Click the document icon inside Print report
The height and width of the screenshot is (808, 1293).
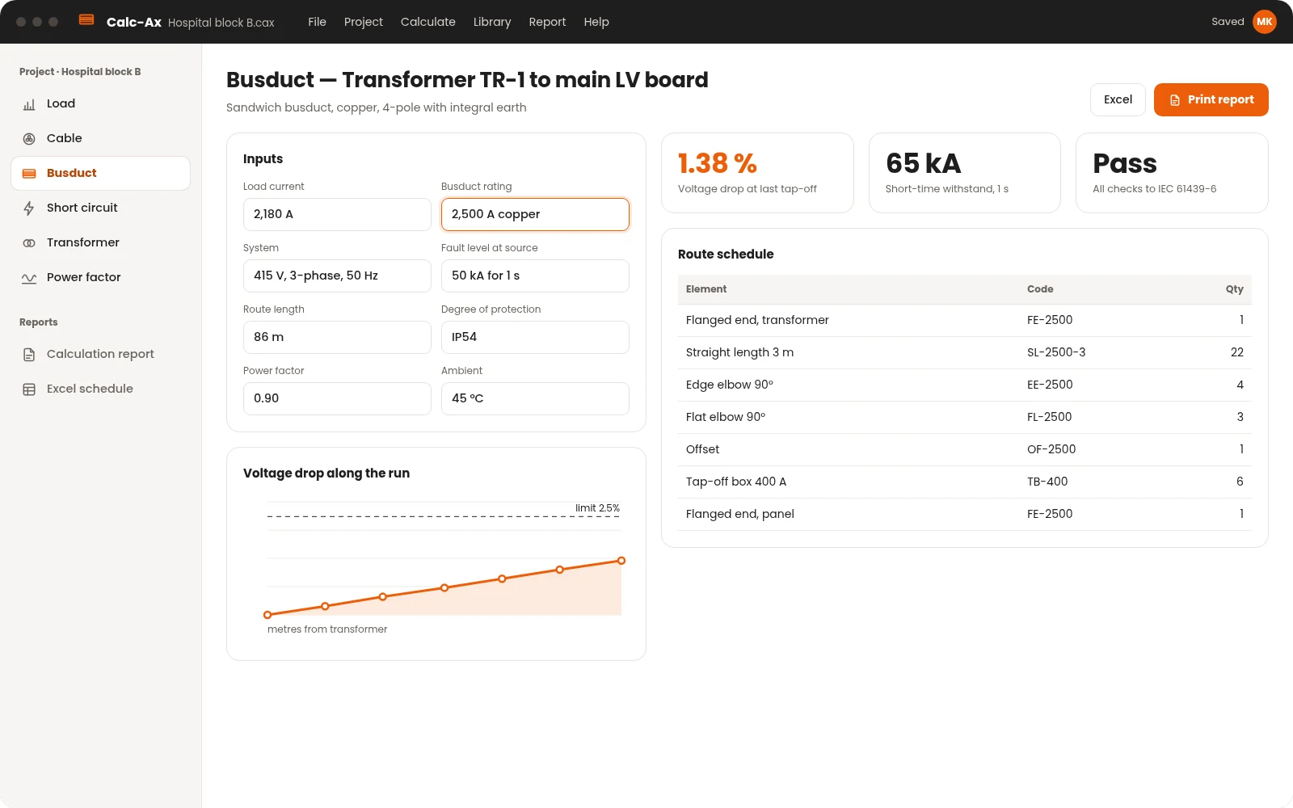1175,100
